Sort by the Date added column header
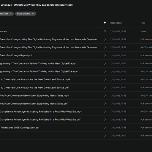Image resolution: width=152 pixels, height=152 pixels. click(116, 23)
